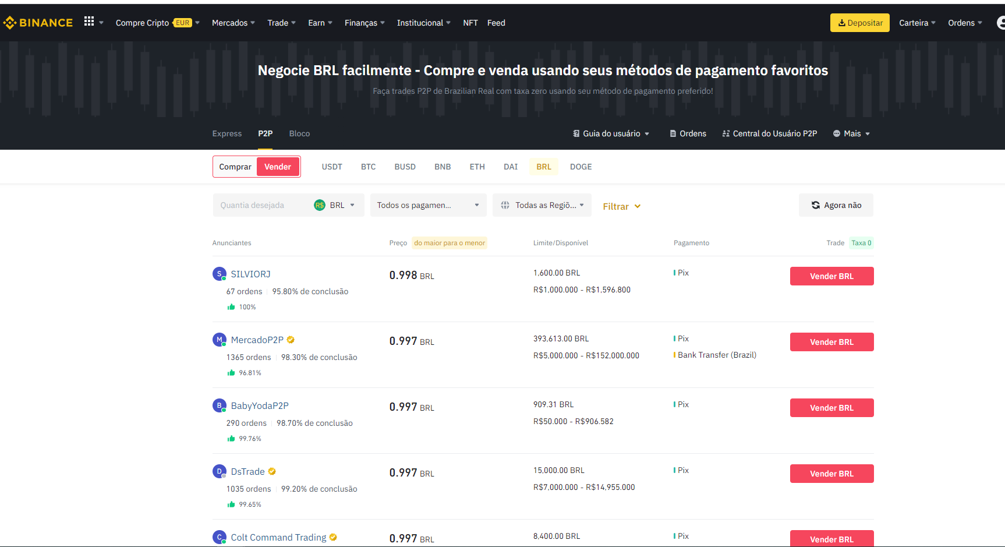The image size is (1005, 547).
Task: Toggle to Comprar mode
Action: (235, 167)
